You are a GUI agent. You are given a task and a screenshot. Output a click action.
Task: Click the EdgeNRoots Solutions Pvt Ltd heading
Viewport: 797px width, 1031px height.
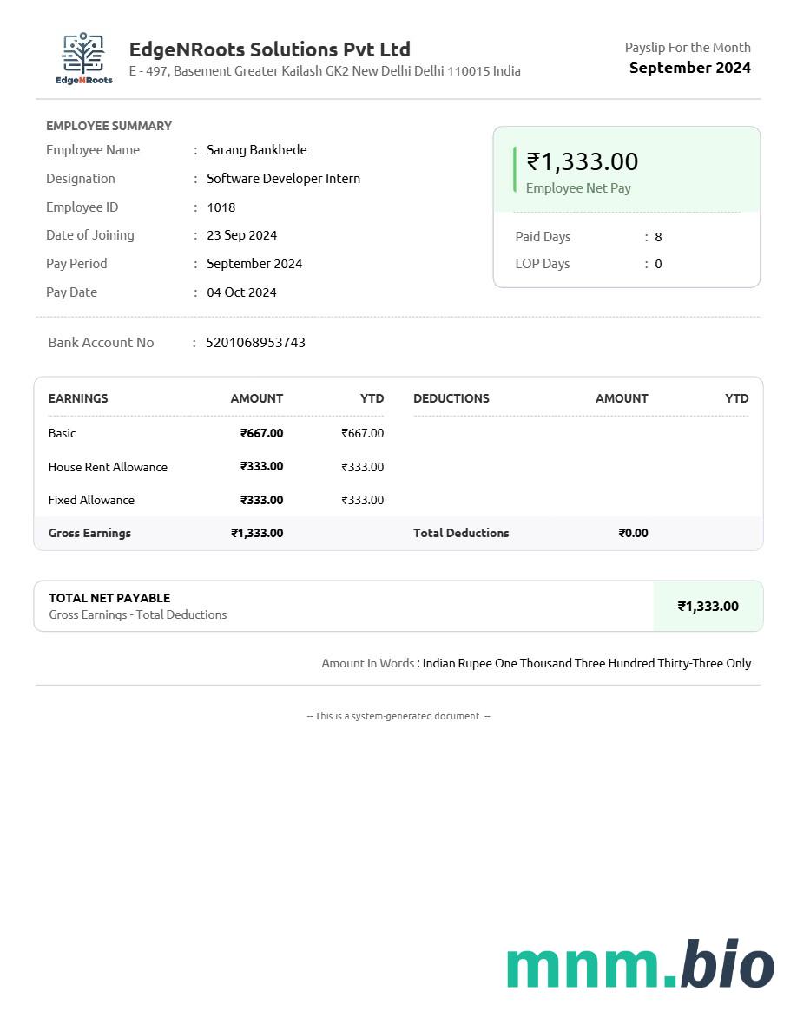coord(269,49)
